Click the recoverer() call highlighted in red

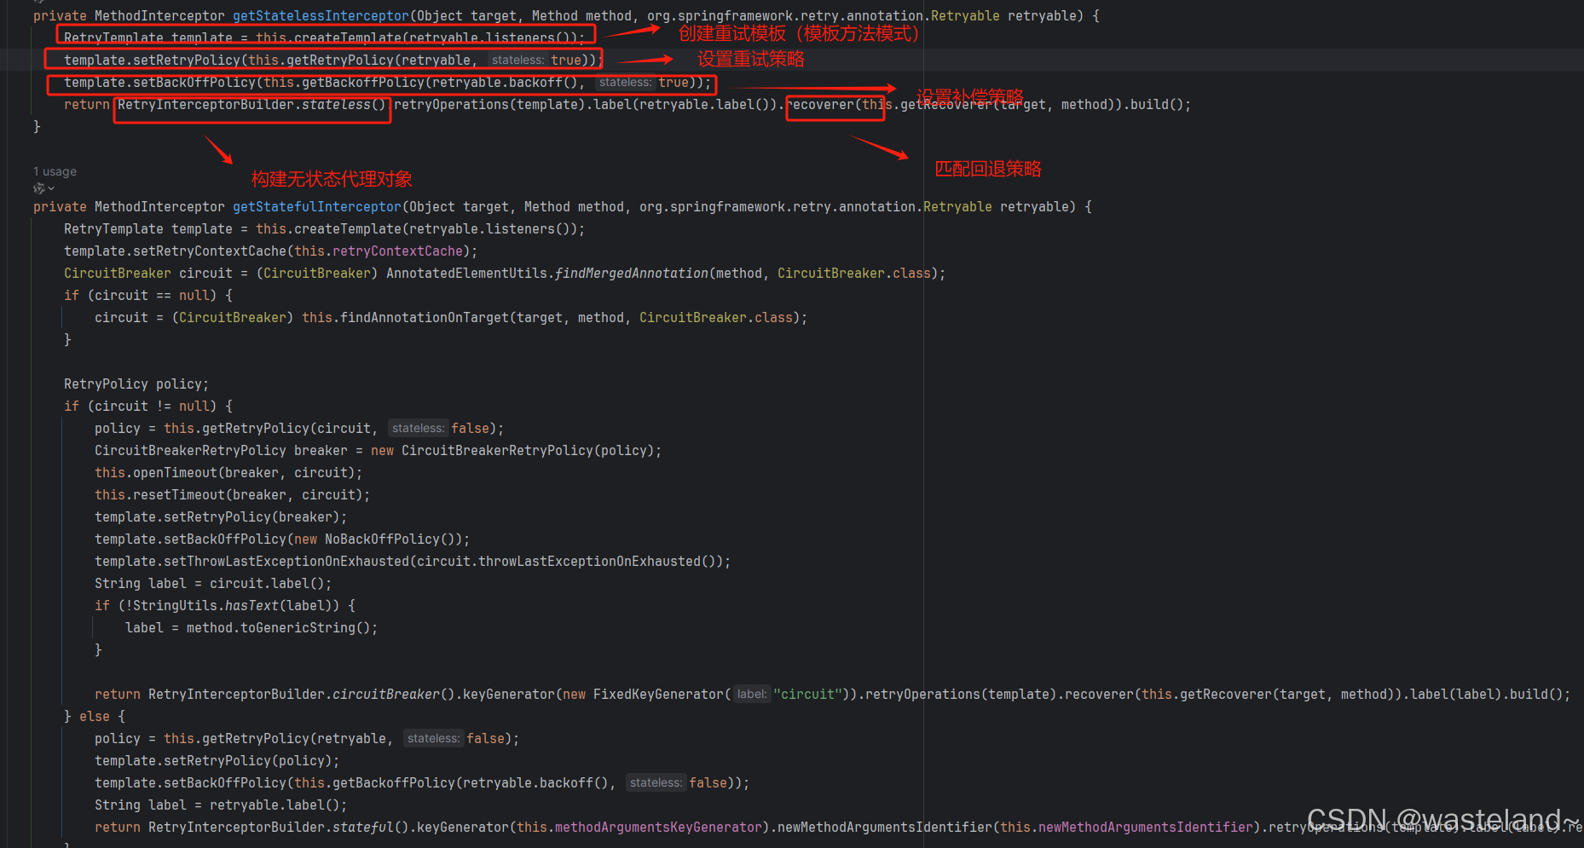pos(835,104)
